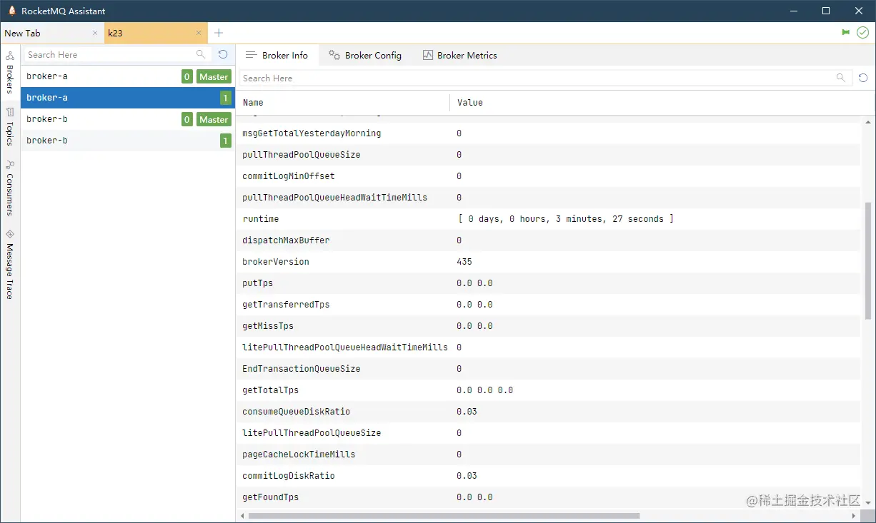Select the msgGetTotalYesterdayMorning row

548,133
